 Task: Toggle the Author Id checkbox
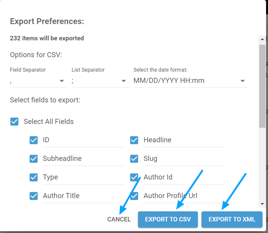(134, 177)
